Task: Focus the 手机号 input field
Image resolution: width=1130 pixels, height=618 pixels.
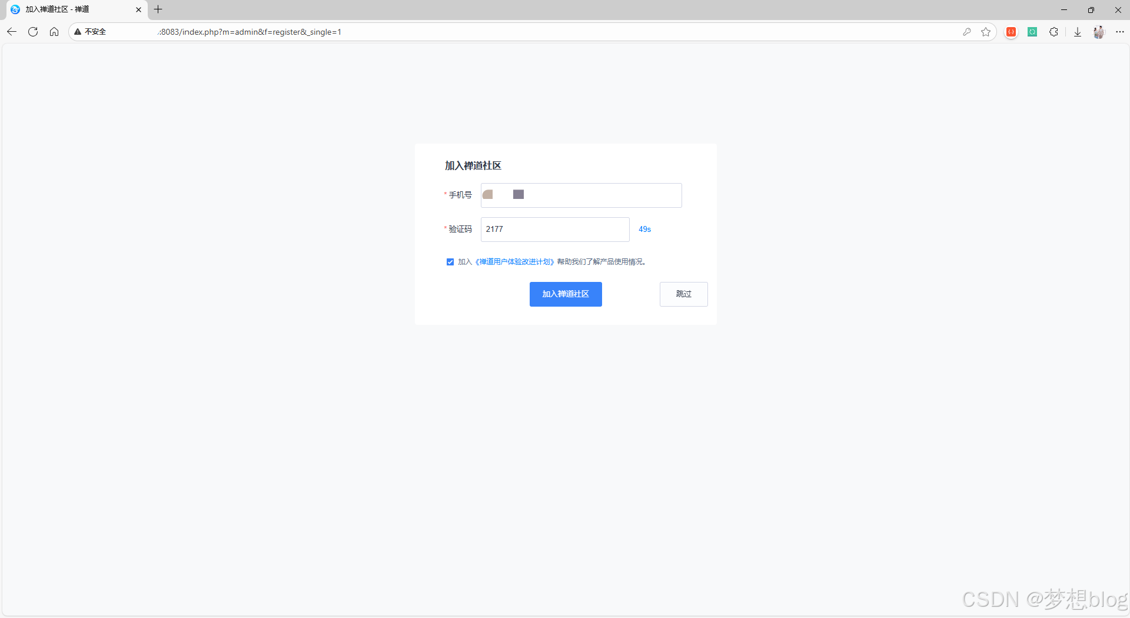Action: 581,195
